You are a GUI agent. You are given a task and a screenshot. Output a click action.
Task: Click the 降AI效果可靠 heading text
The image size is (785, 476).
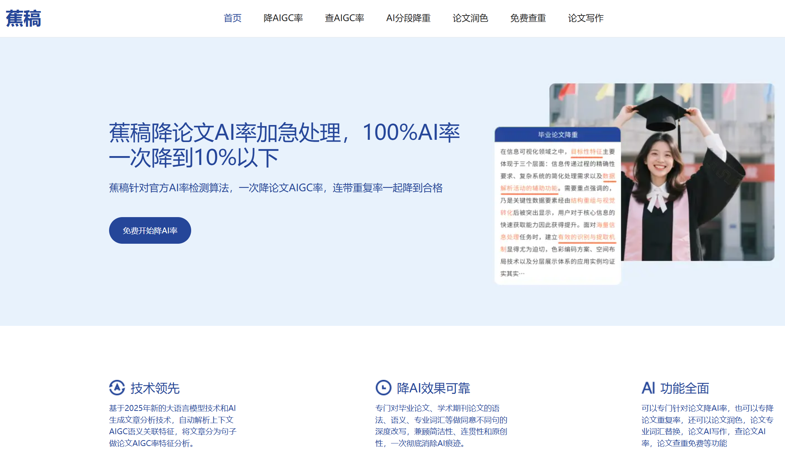433,388
